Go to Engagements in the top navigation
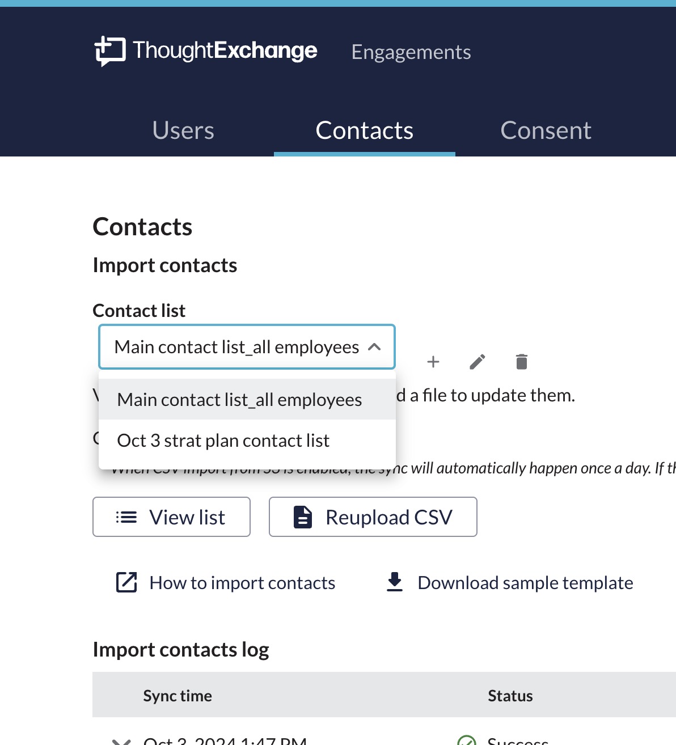The image size is (676, 745). [x=411, y=52]
